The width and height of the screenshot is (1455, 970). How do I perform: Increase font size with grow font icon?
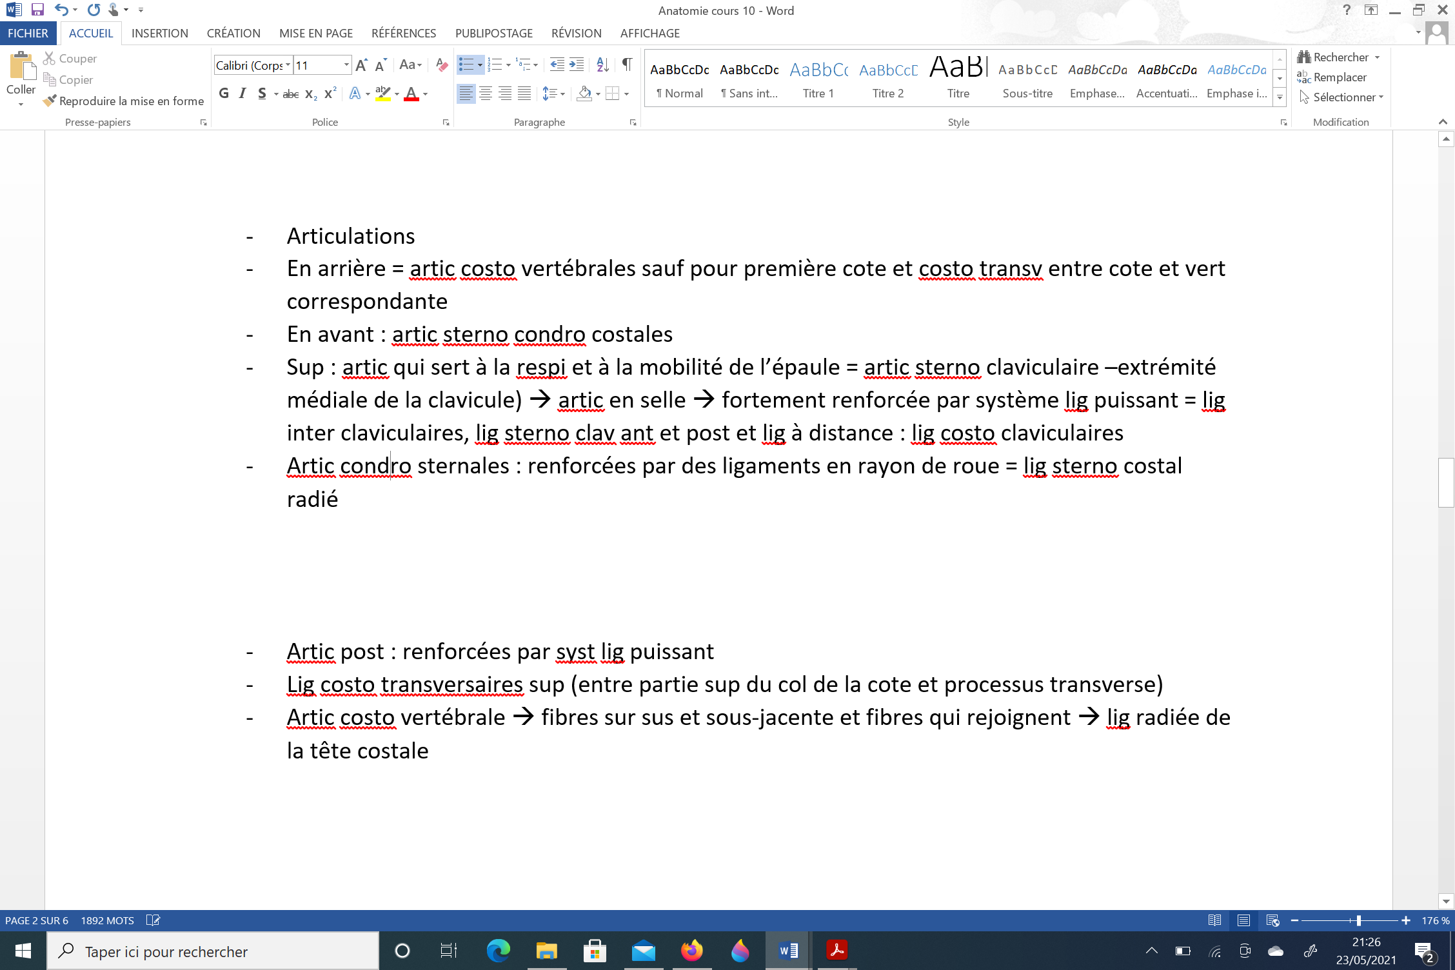pos(361,64)
